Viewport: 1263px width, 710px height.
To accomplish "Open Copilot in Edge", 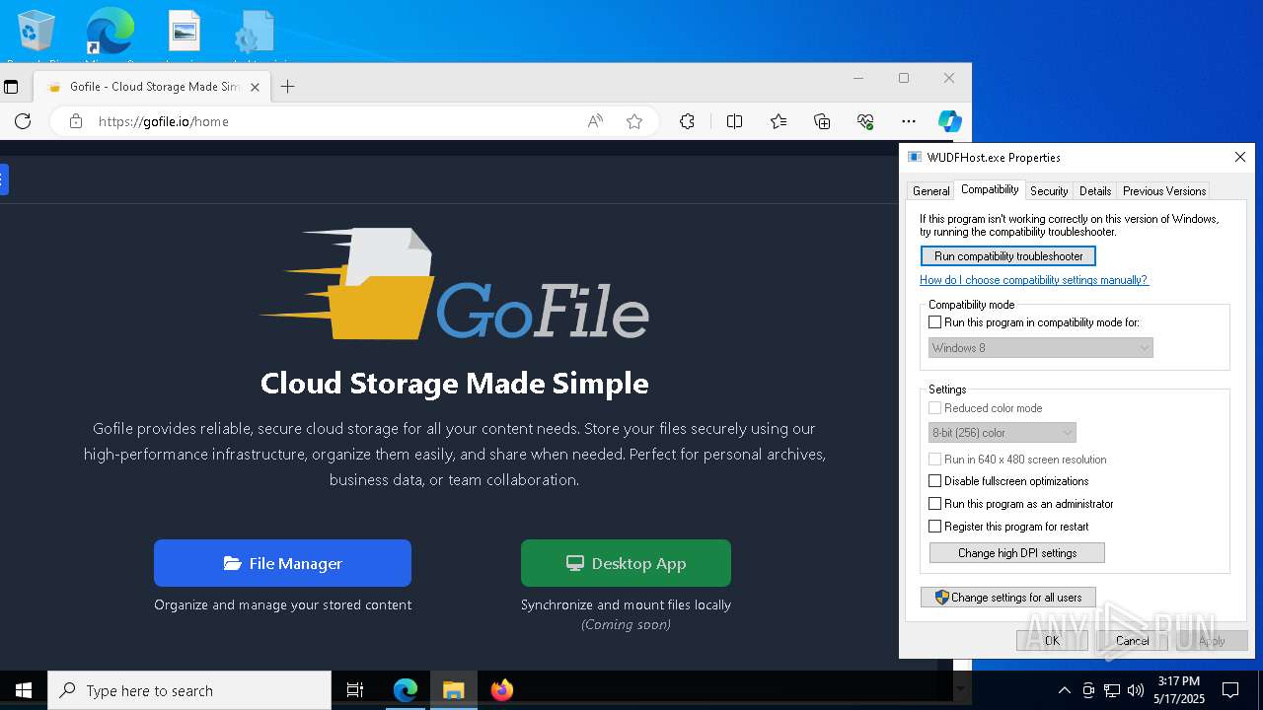I will [x=949, y=121].
